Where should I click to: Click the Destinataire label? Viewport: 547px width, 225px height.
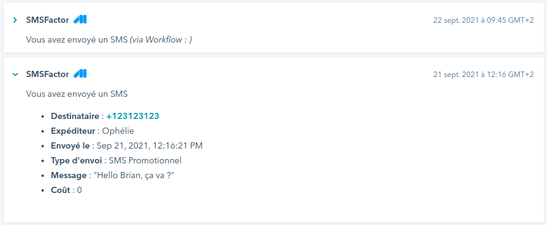pyautogui.click(x=75, y=116)
